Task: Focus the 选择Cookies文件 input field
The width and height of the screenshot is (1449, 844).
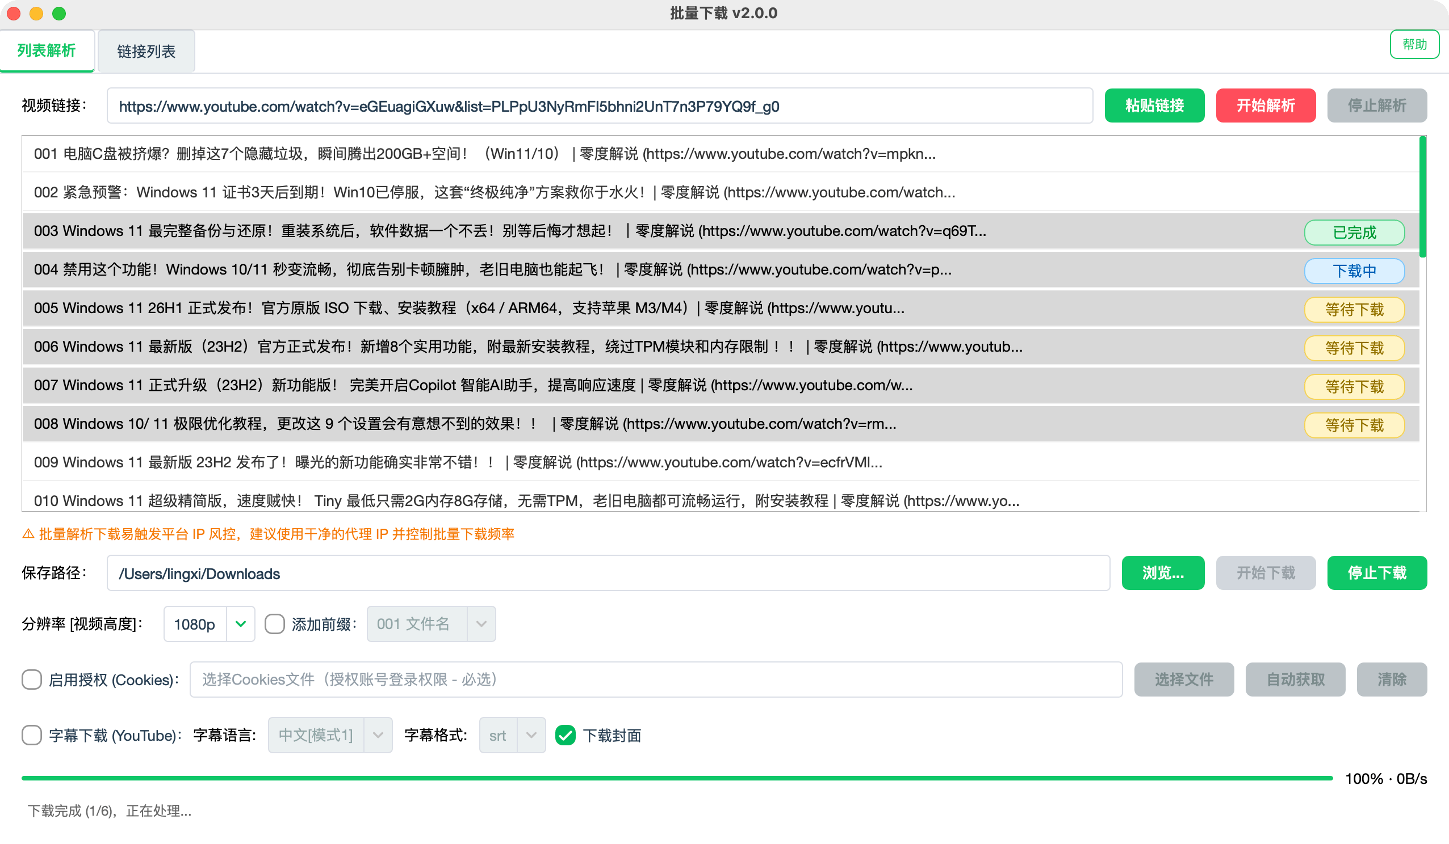Action: [656, 680]
